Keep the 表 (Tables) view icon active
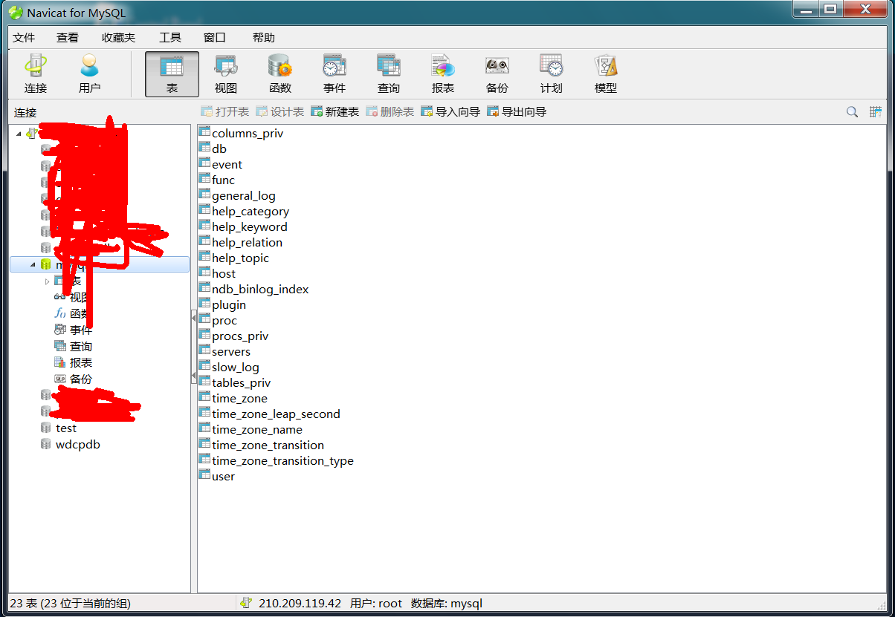Screen dimensions: 895x617 click(171, 72)
